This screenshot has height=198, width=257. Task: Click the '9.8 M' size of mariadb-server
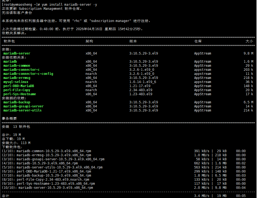(249, 53)
